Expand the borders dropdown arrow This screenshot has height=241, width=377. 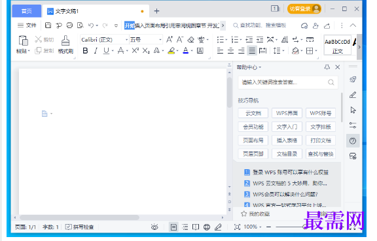(x=316, y=51)
